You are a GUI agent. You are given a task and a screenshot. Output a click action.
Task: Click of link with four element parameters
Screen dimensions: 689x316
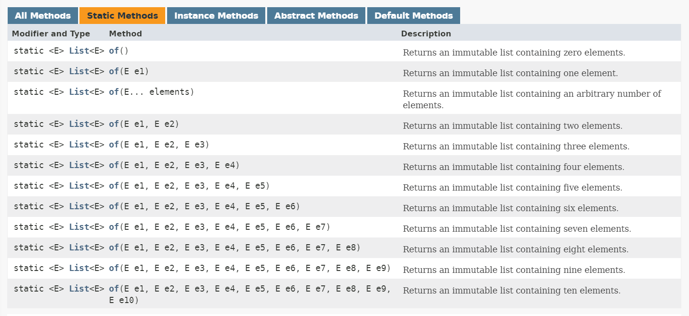tap(114, 165)
